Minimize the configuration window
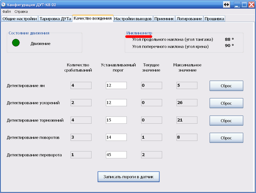This screenshot has width=256, height=193. [237, 4]
